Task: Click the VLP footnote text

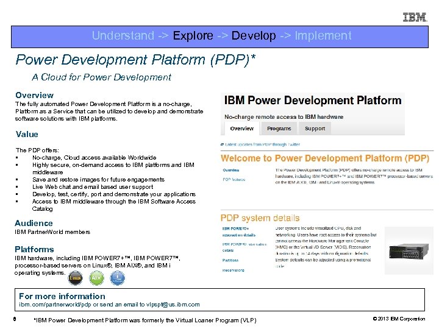Action: pos(145,320)
